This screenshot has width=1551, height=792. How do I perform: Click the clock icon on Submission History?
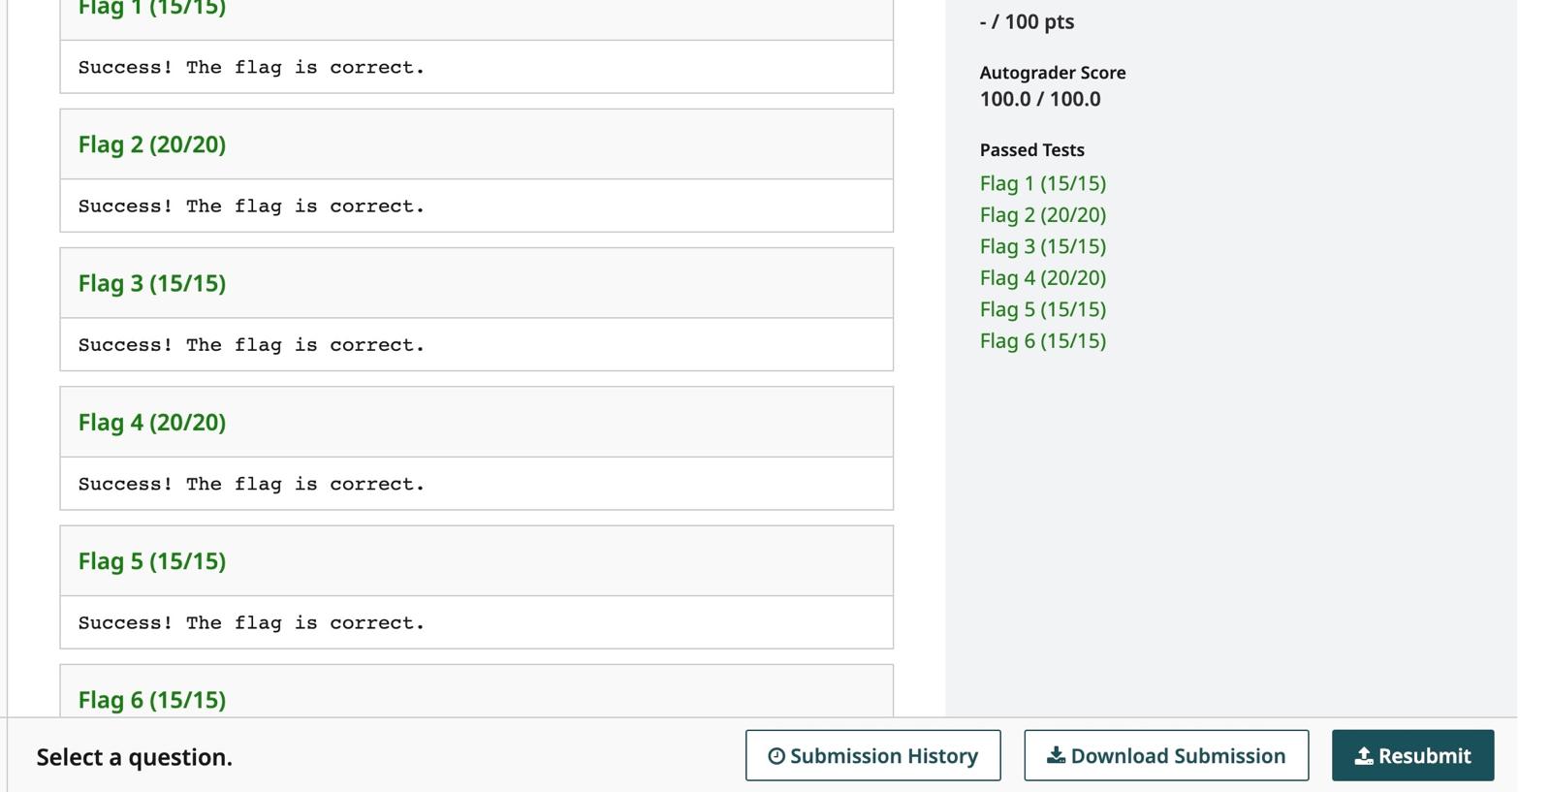(776, 756)
